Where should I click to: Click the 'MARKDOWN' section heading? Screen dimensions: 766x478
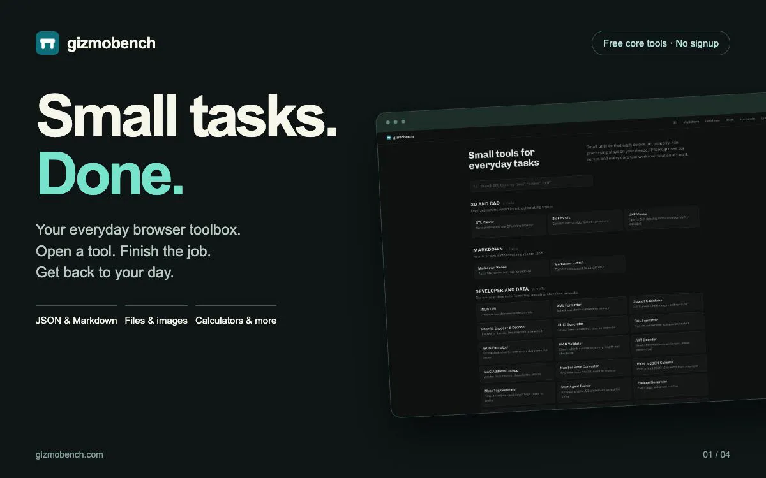pos(488,249)
